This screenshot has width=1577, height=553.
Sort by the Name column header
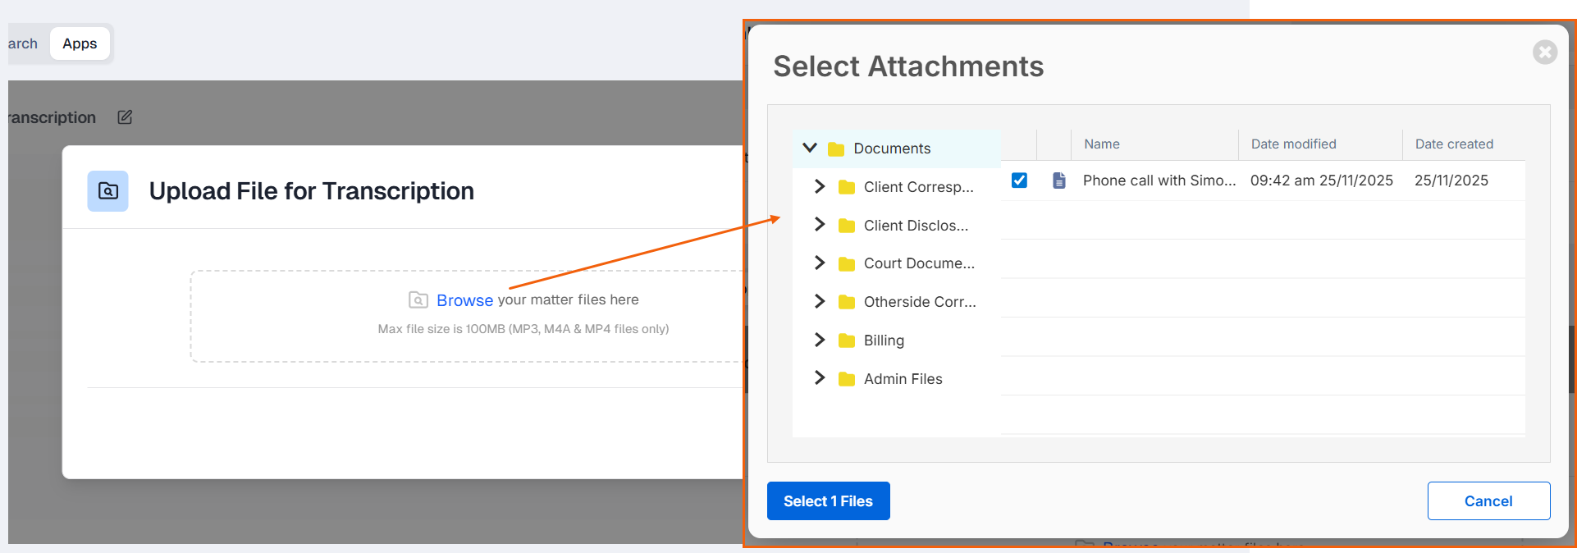pos(1101,144)
